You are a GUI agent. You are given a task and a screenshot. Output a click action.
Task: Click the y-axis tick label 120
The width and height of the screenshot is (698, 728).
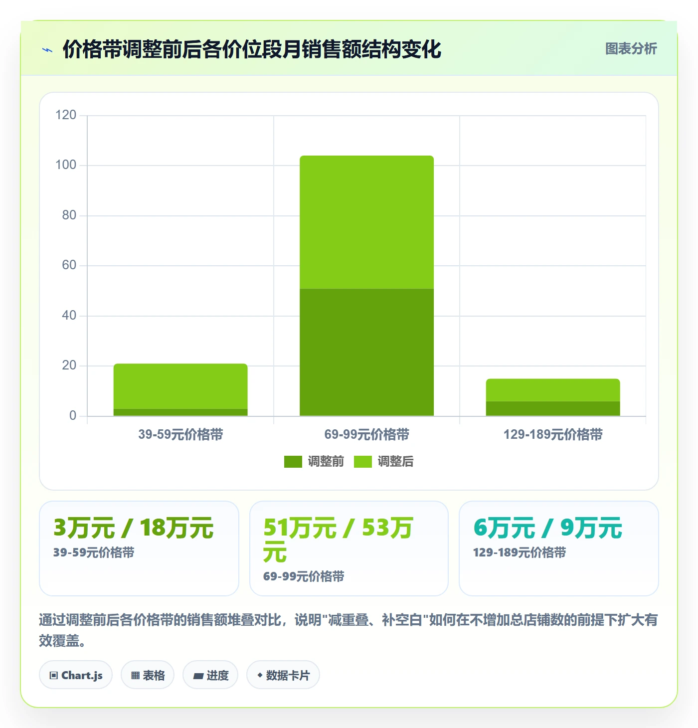click(x=66, y=115)
